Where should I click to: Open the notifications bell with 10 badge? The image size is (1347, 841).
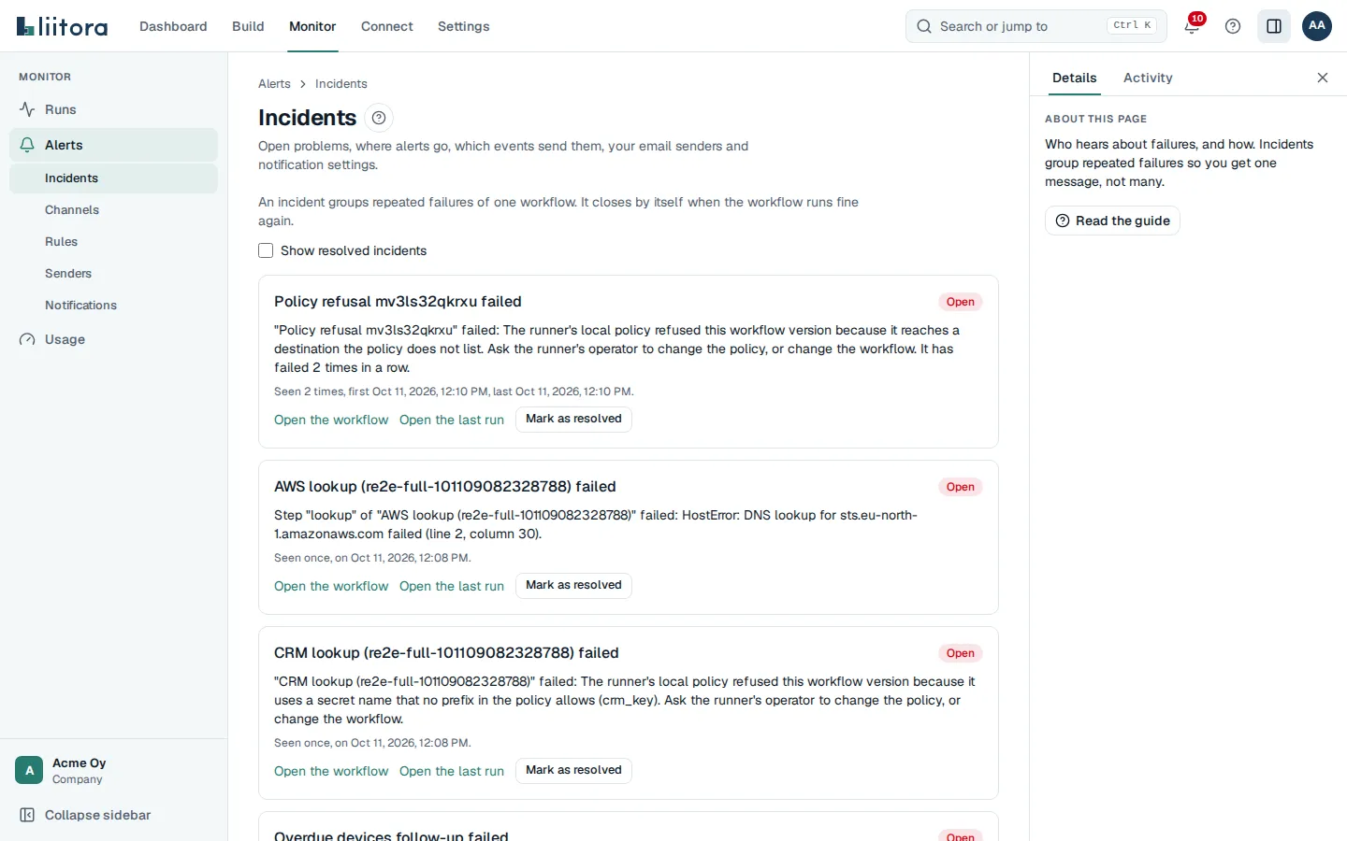point(1193,25)
